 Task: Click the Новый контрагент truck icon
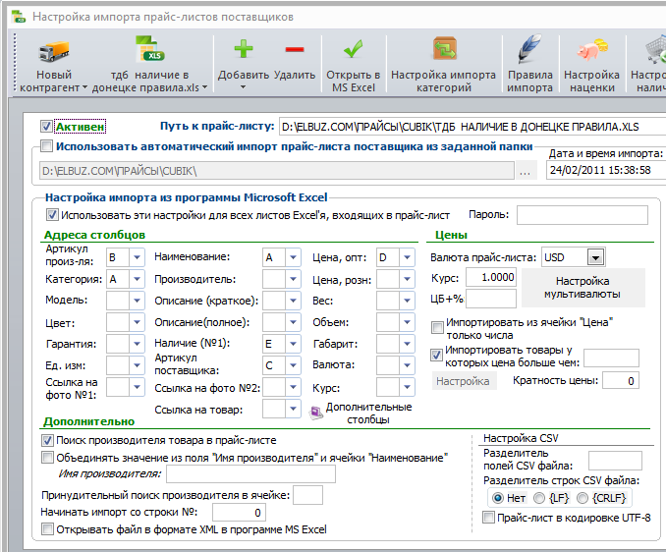tap(53, 51)
